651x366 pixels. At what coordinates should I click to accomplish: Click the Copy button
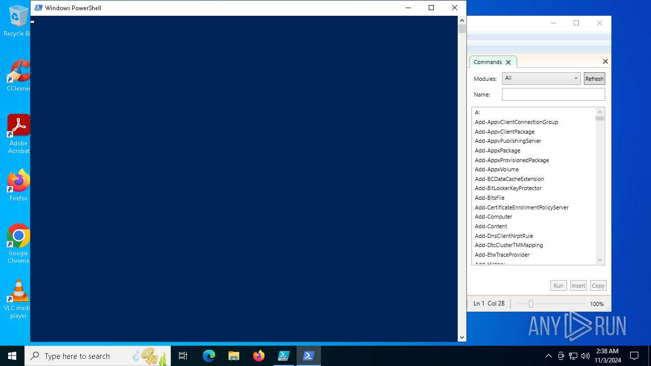pos(598,286)
